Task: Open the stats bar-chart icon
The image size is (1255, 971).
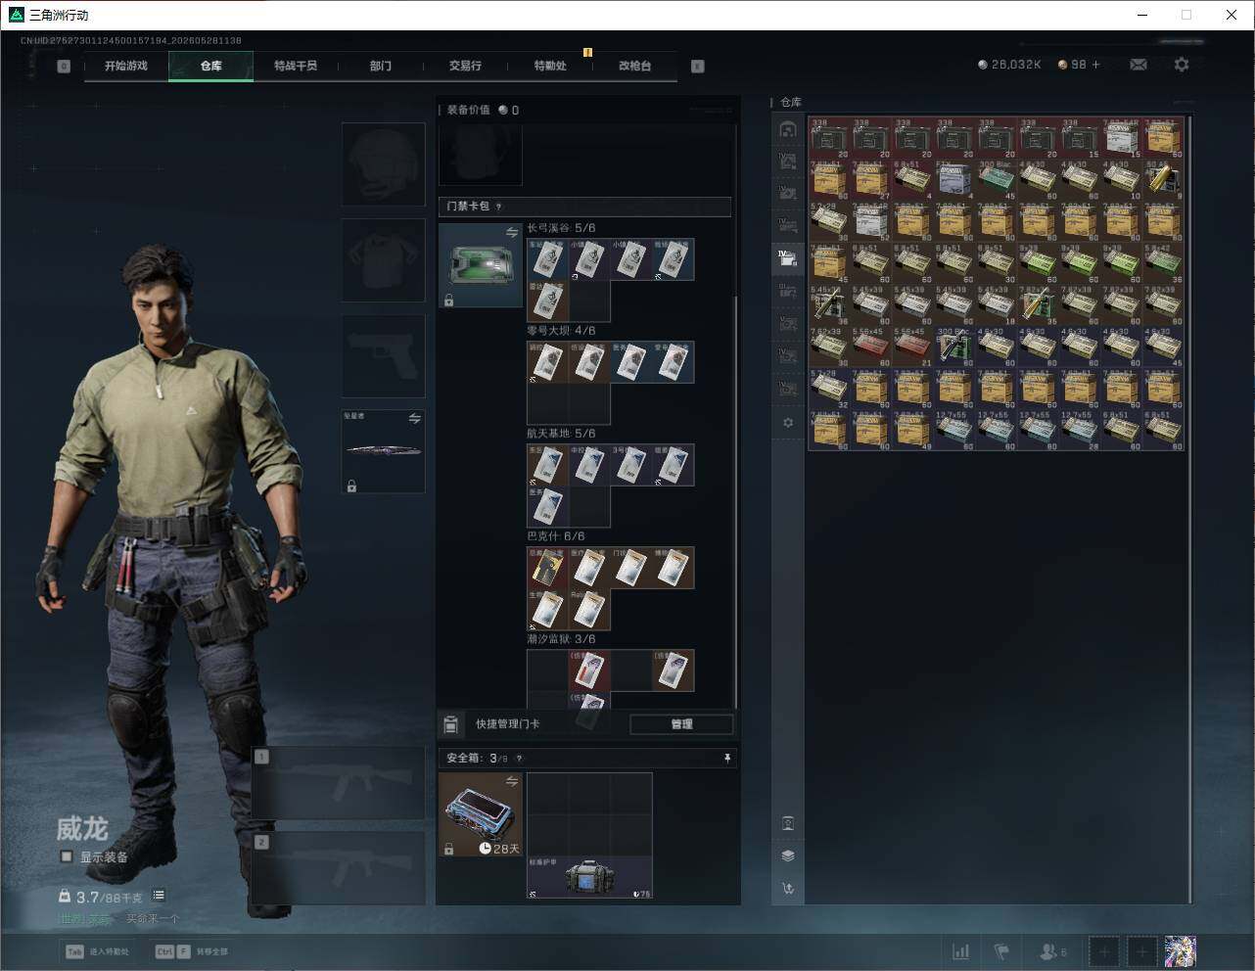Action: point(961,951)
